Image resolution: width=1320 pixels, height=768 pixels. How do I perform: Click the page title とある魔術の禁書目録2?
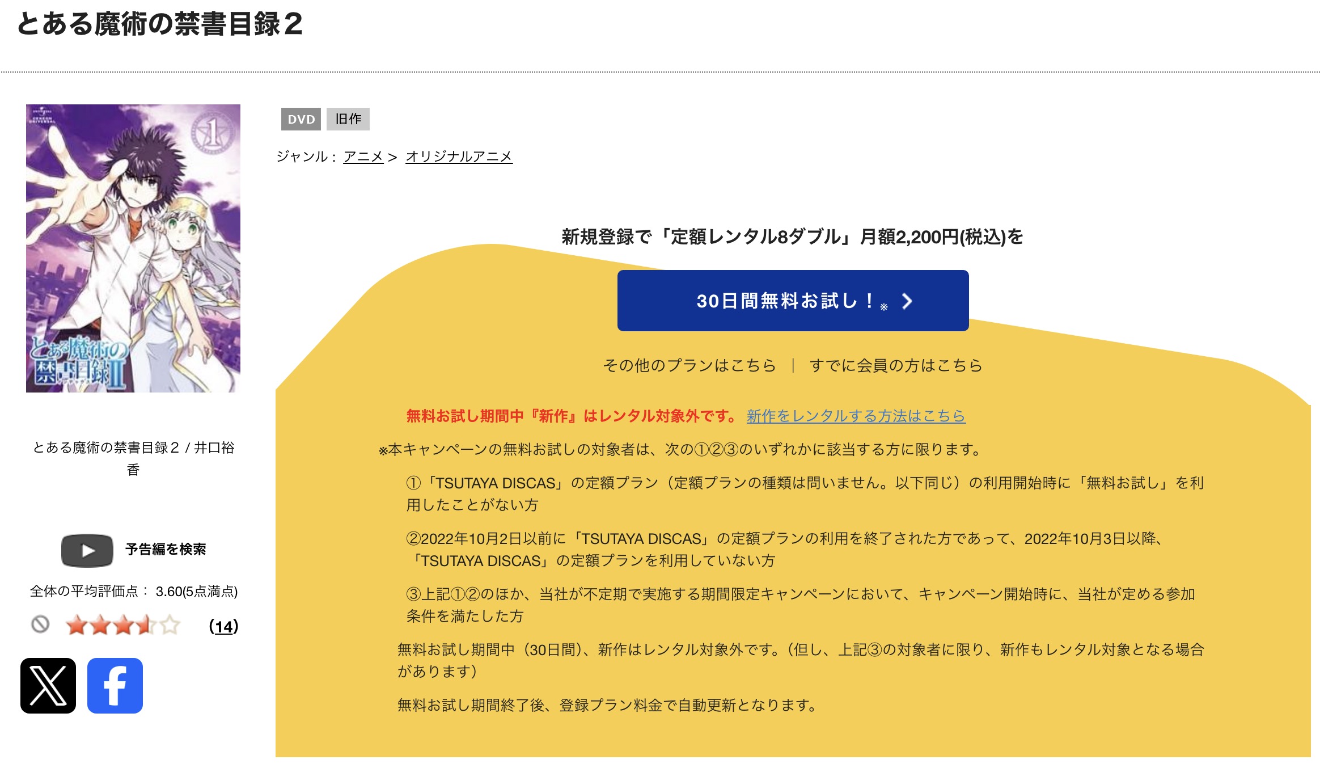coord(160,24)
